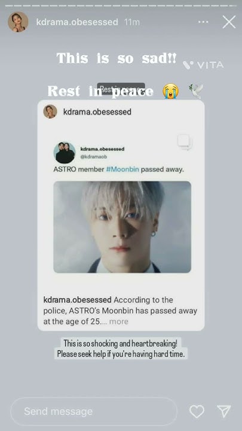Image resolution: width=242 pixels, height=431 pixels.
Task: Expand the caption with "more"
Action: click(118, 321)
